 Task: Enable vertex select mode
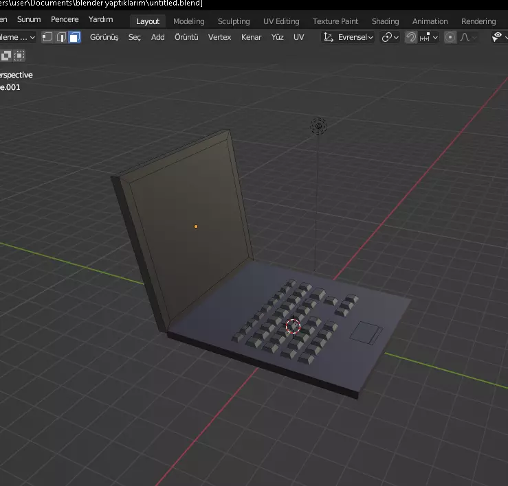(x=47, y=37)
